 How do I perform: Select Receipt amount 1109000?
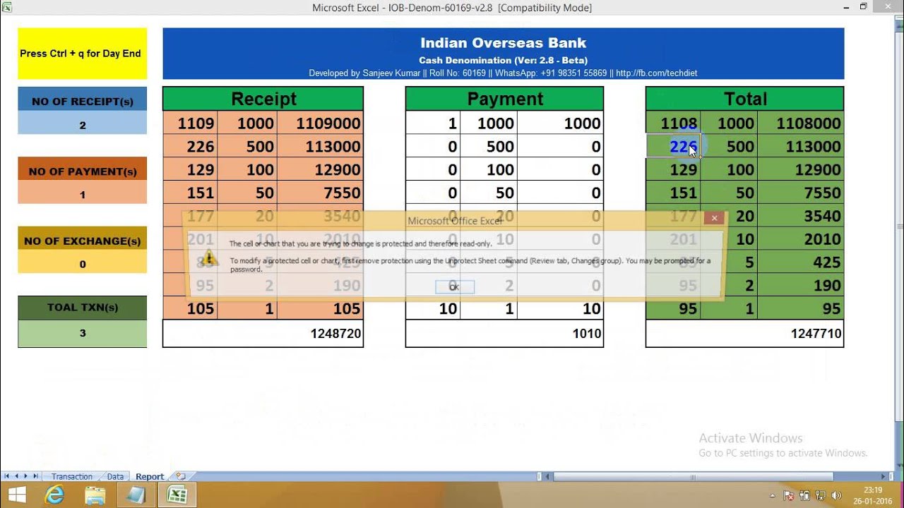tap(320, 123)
